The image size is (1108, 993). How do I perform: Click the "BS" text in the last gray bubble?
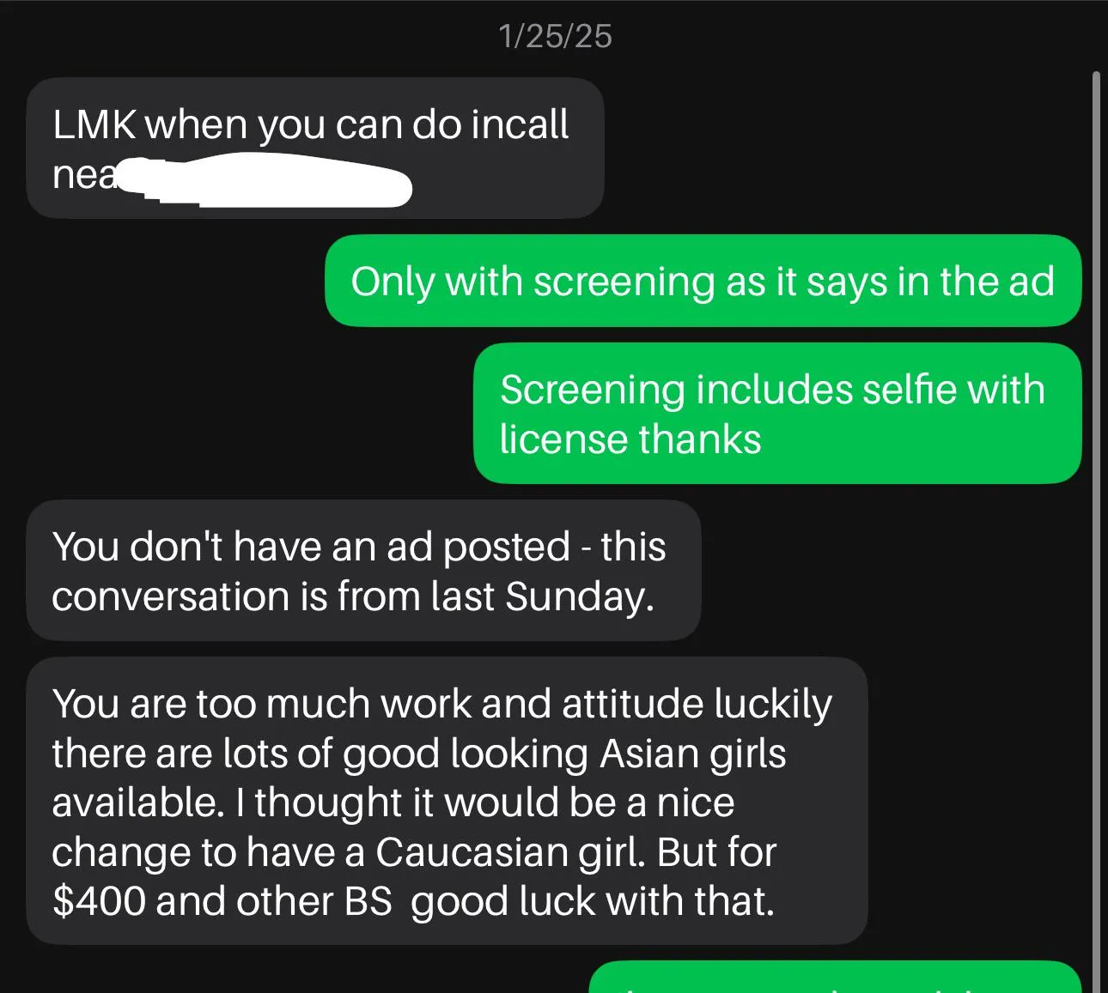click(x=368, y=901)
